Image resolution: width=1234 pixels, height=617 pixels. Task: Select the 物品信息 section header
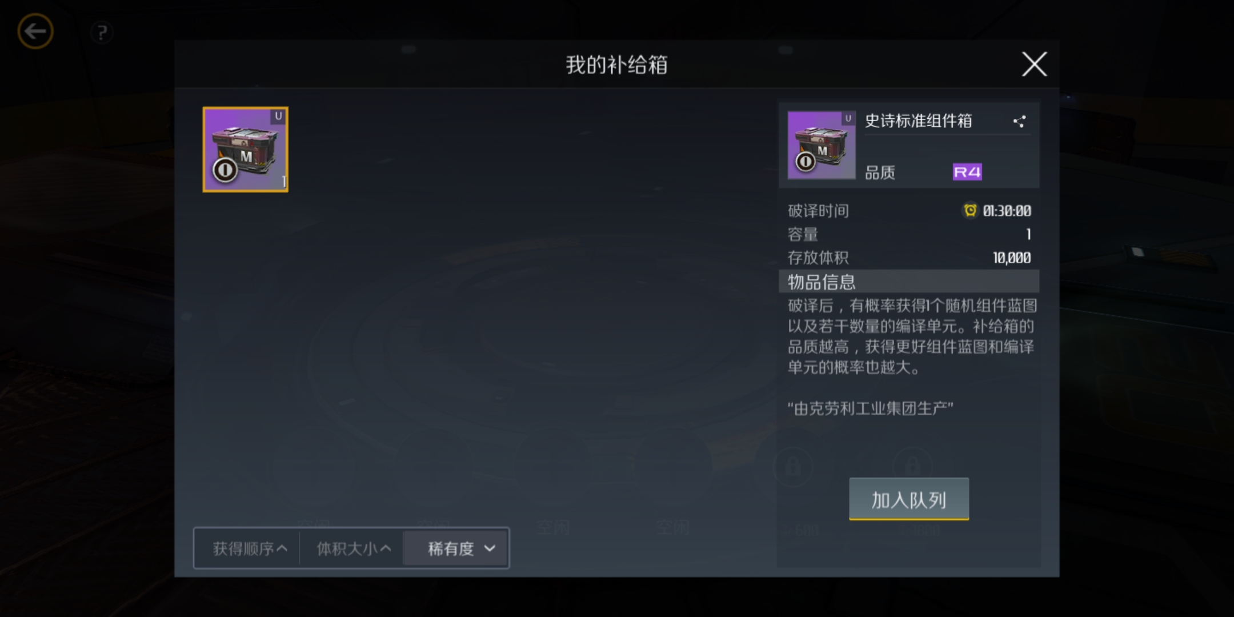[909, 282]
